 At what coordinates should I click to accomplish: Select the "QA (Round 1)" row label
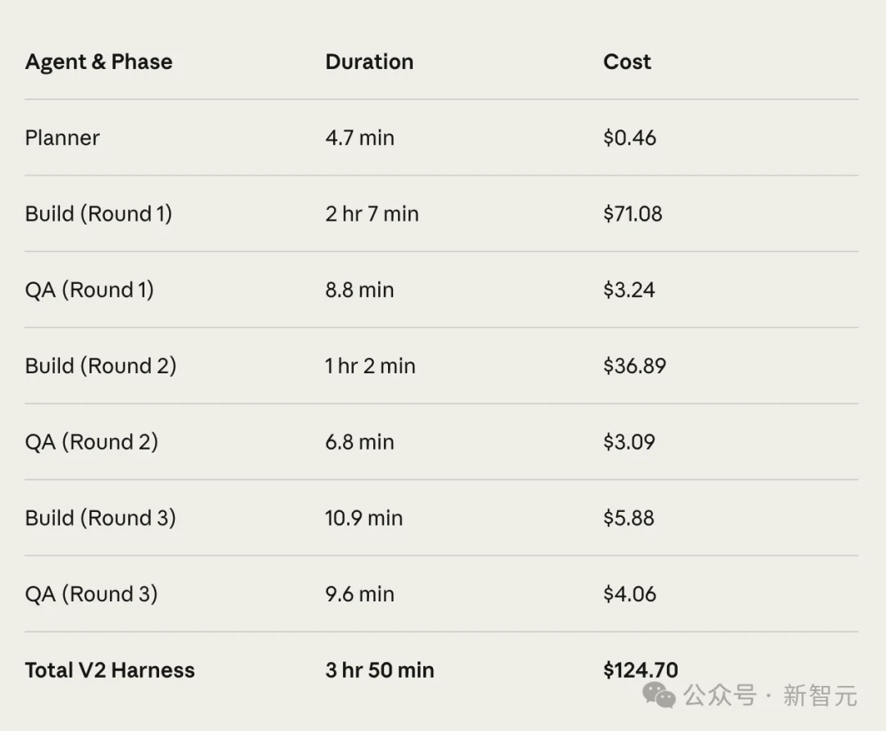click(x=89, y=290)
